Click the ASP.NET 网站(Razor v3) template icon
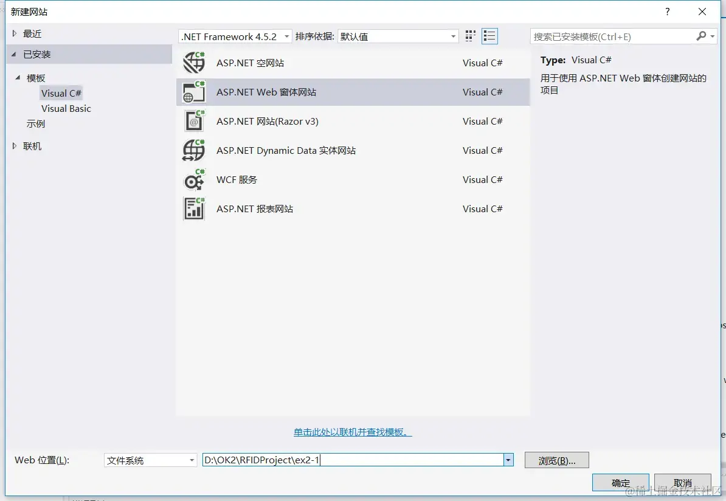726x501 pixels. click(x=194, y=122)
